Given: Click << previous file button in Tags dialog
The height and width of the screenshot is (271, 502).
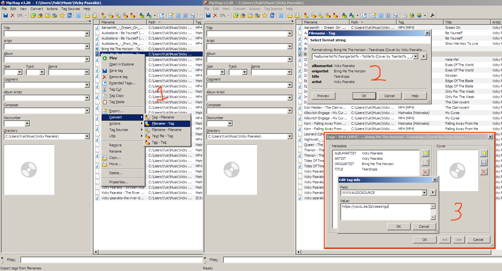Looking at the screenshot, I should click(445, 240).
